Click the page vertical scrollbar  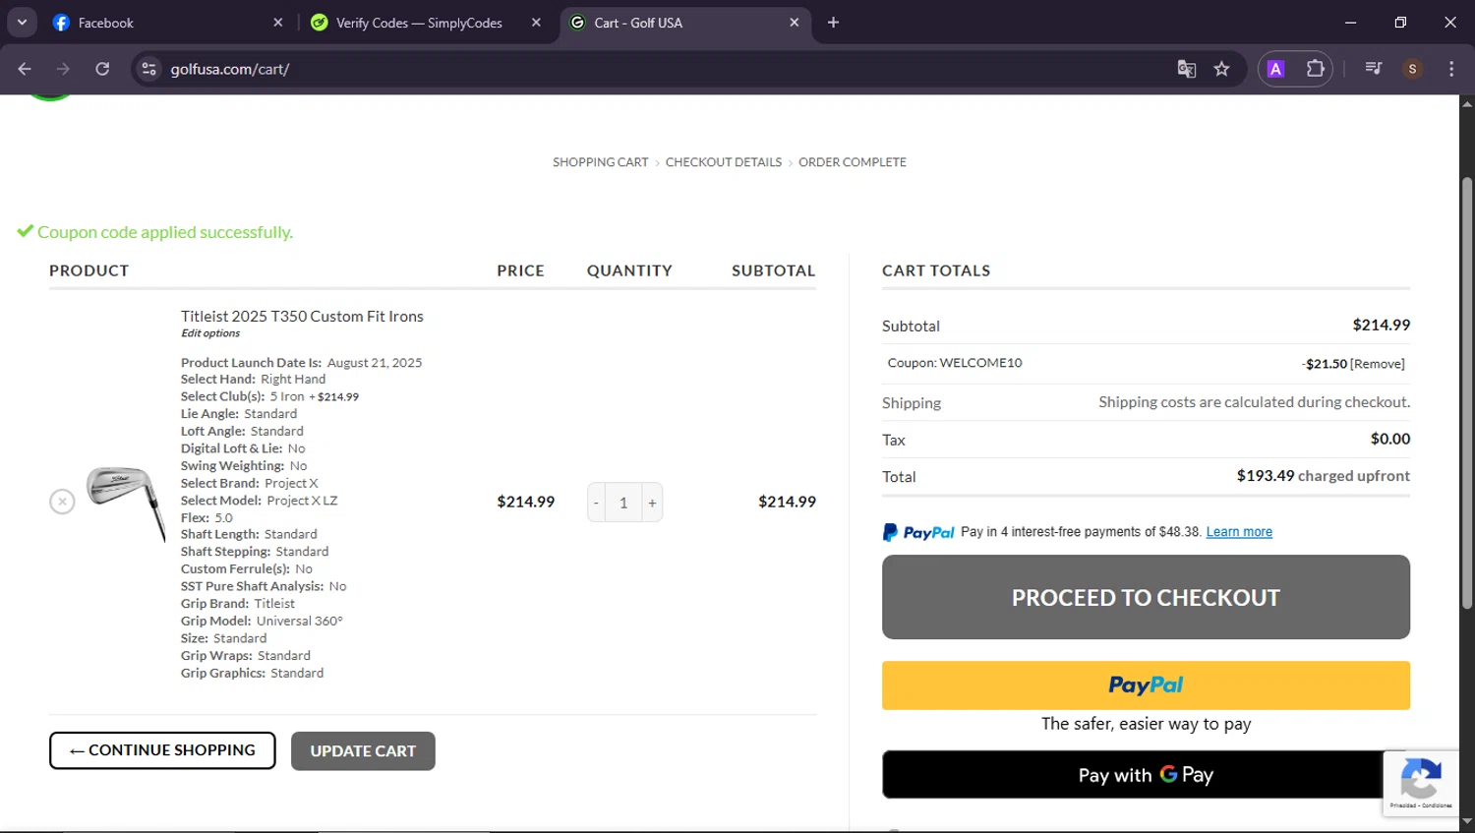click(x=1467, y=393)
